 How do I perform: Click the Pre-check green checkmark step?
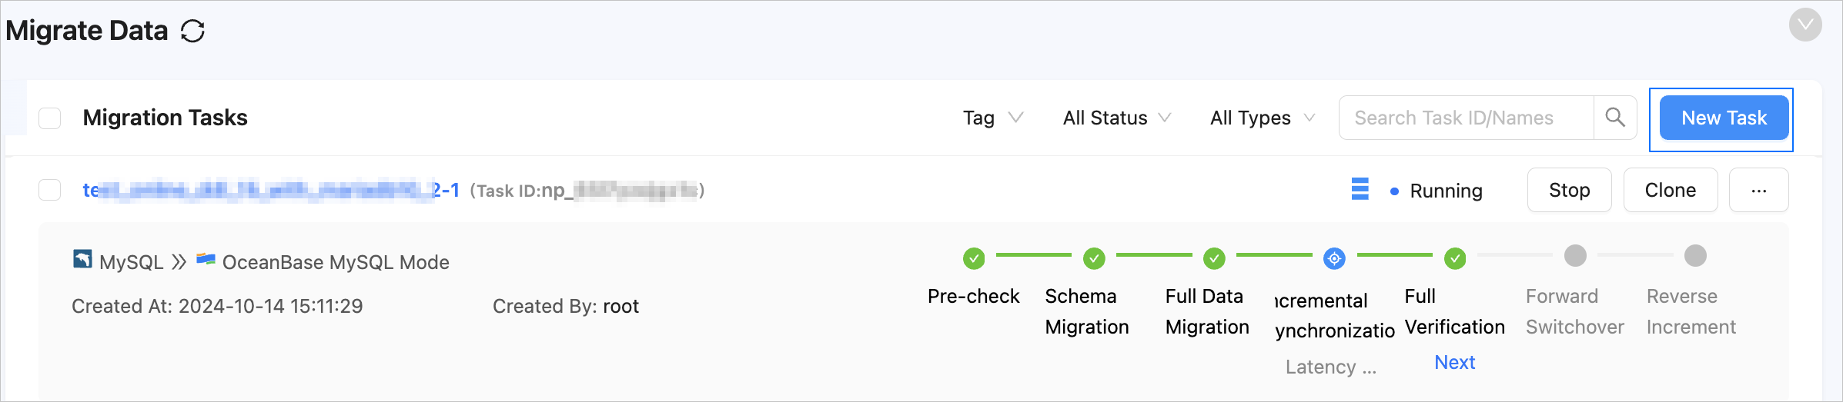(x=974, y=258)
